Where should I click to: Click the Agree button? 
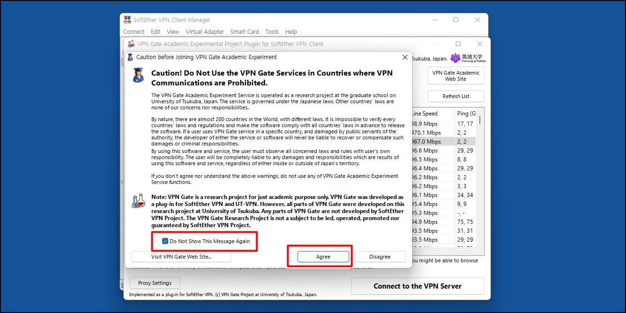point(323,257)
